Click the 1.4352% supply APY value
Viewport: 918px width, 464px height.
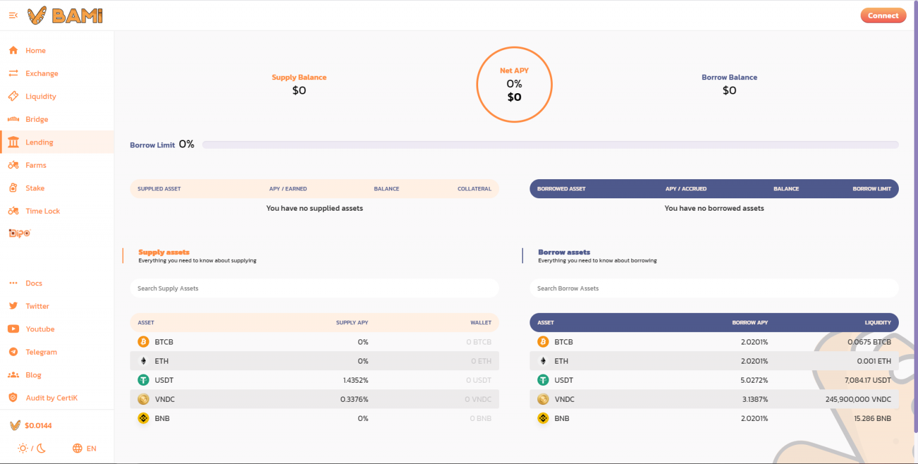click(356, 380)
